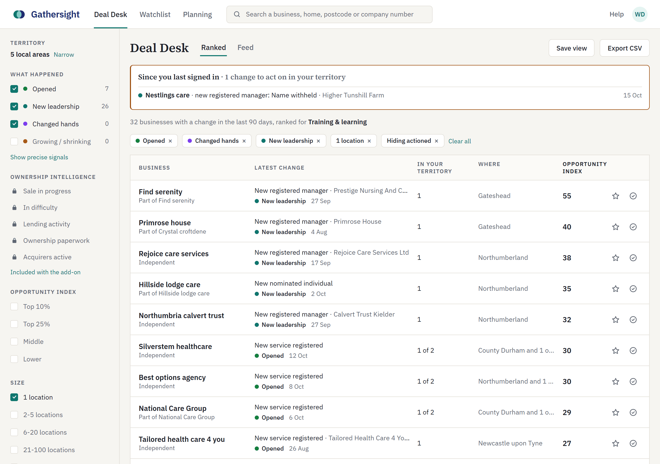Remove the New leadership filter chip
This screenshot has height=464, width=660.
[318, 141]
